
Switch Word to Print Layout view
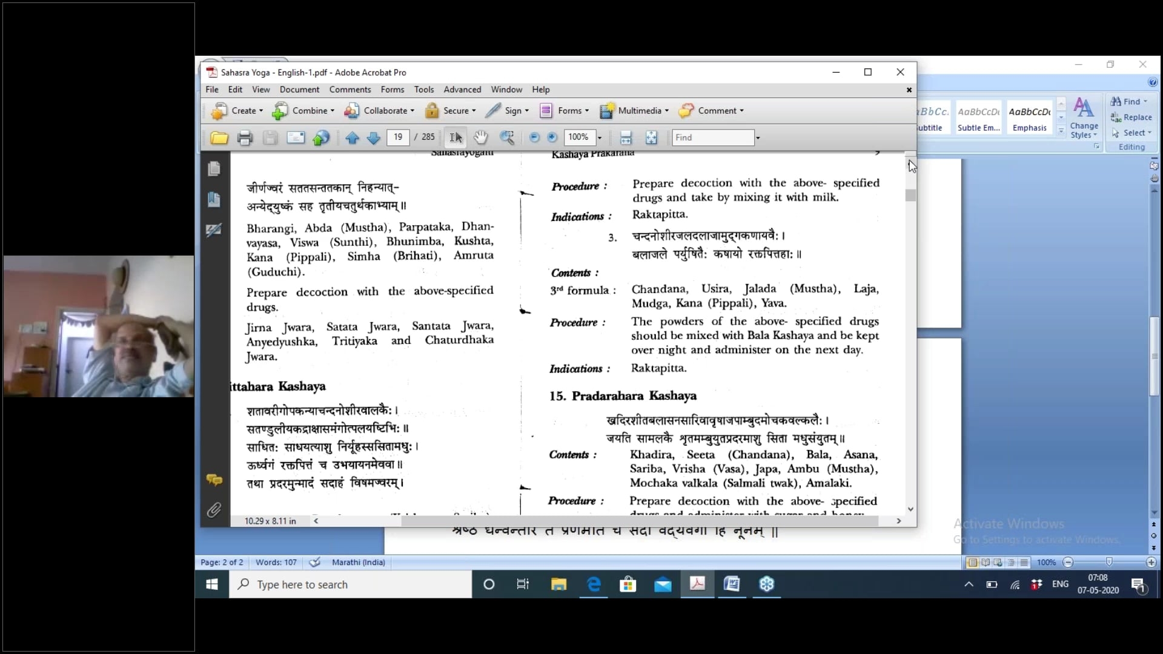tap(972, 563)
